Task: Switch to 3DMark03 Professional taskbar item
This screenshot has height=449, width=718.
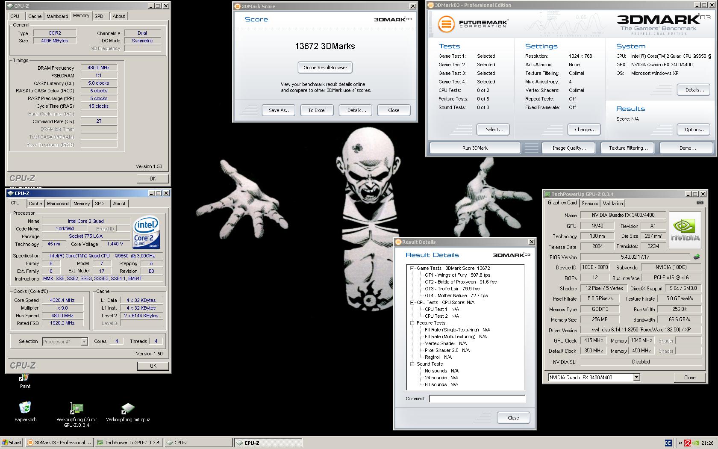Action: [59, 443]
